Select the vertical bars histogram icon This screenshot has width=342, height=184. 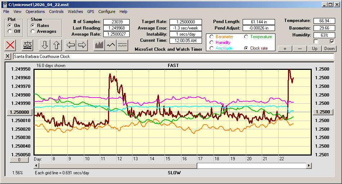pos(99,45)
